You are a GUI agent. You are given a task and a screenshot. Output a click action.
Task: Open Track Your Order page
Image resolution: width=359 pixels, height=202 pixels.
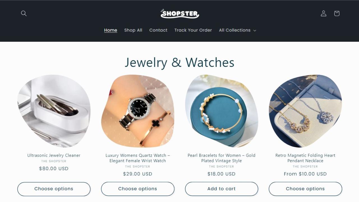pos(193,30)
